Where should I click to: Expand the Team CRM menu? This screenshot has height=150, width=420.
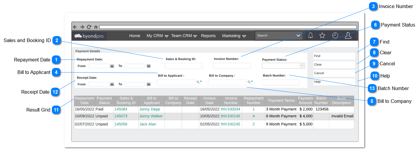pyautogui.click(x=195, y=36)
